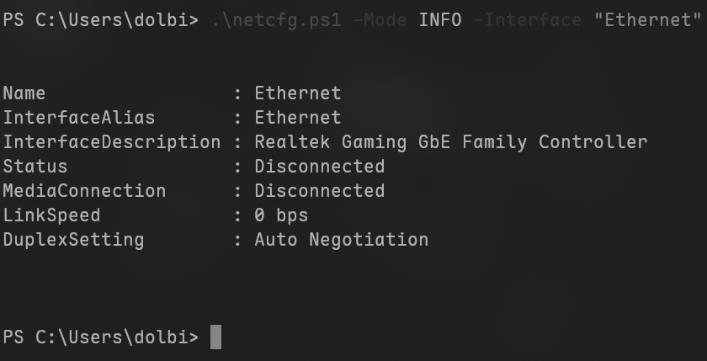Click the Ethernet value next to Name
This screenshot has height=361, width=707.
point(298,93)
